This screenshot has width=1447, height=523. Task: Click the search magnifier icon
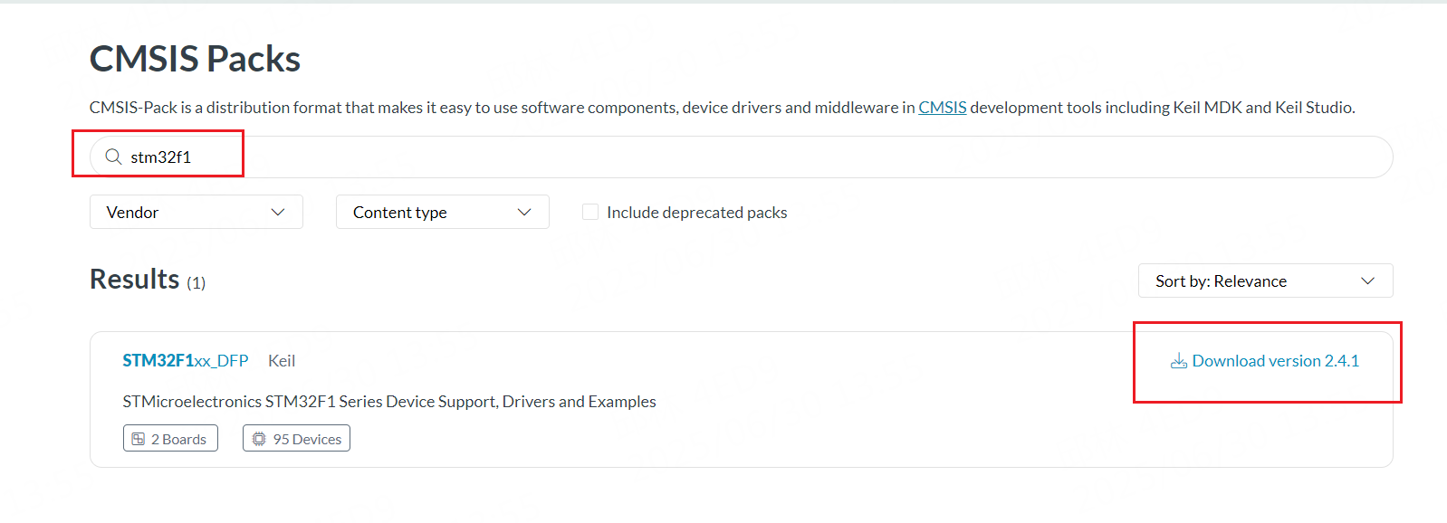[113, 157]
